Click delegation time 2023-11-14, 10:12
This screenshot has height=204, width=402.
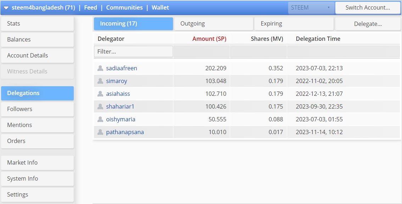point(319,132)
